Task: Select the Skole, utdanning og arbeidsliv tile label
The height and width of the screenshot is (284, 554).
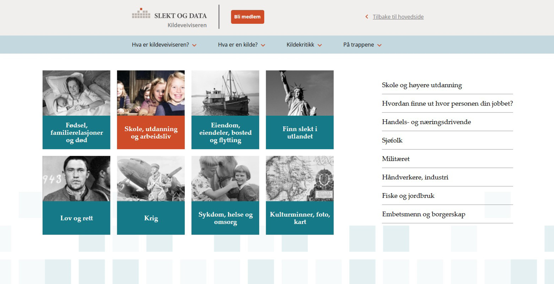Action: pyautogui.click(x=151, y=132)
